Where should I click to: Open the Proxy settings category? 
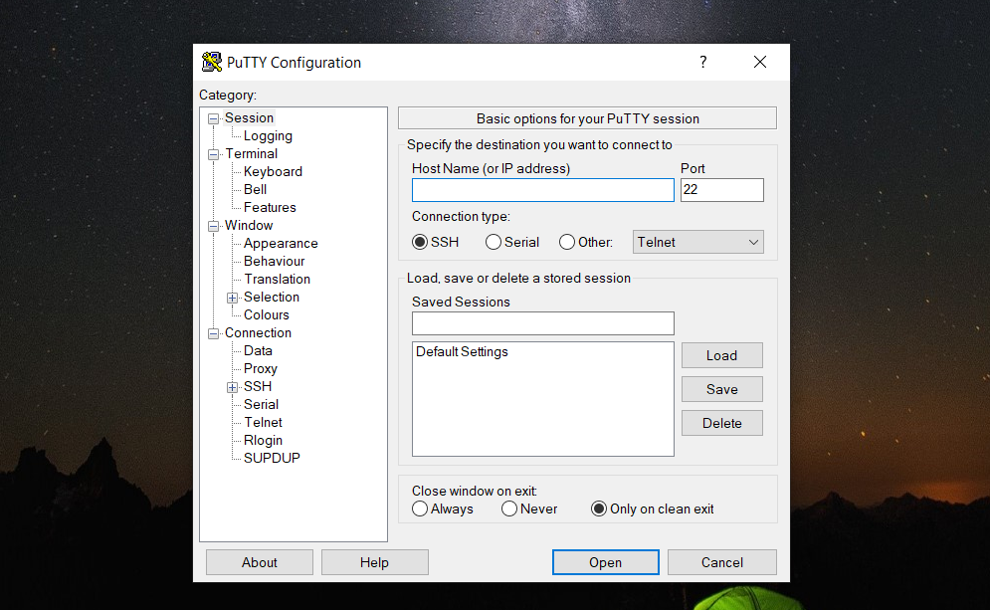260,369
